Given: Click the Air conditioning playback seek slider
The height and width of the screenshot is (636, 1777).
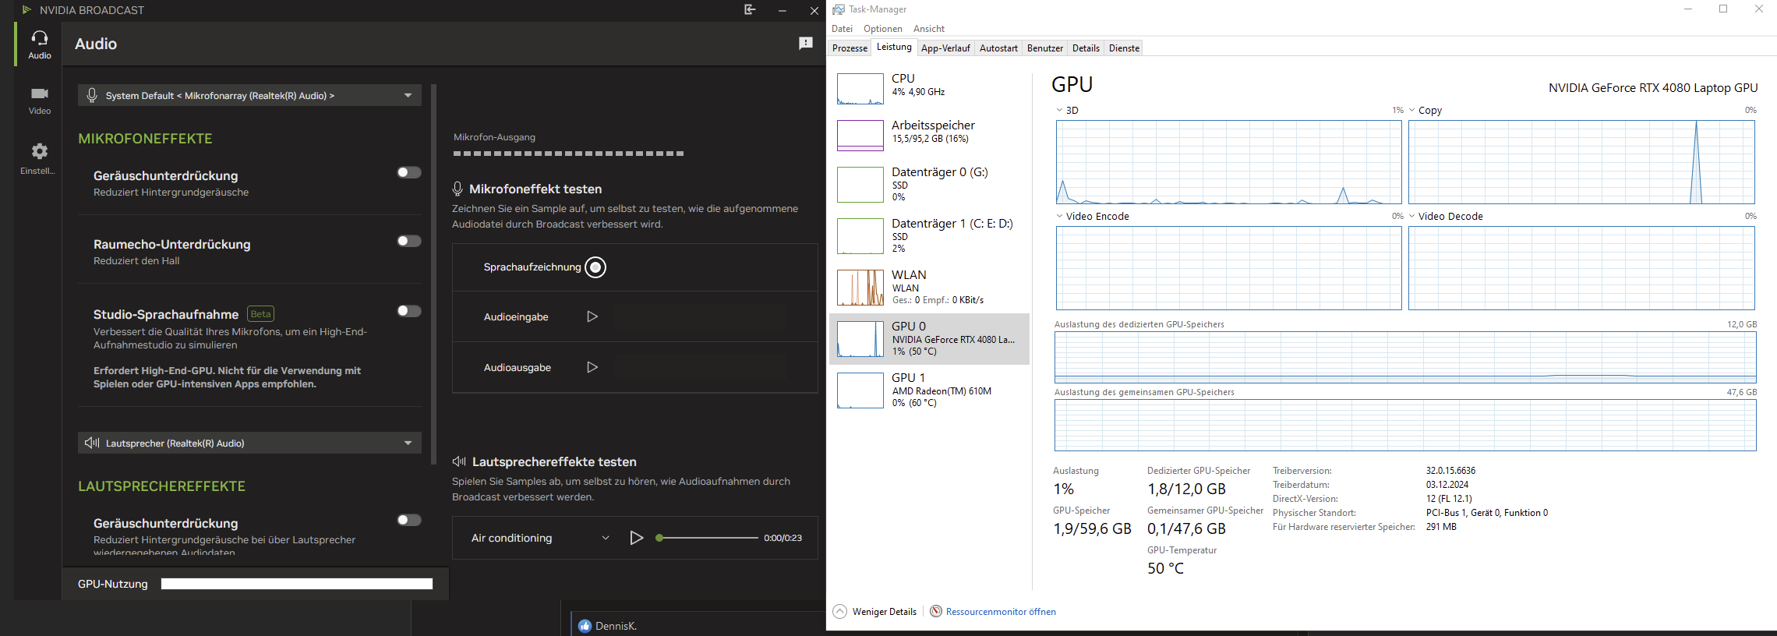Looking at the screenshot, I should (708, 538).
